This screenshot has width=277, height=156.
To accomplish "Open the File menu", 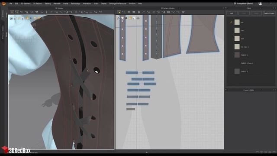I will click(11, 3).
